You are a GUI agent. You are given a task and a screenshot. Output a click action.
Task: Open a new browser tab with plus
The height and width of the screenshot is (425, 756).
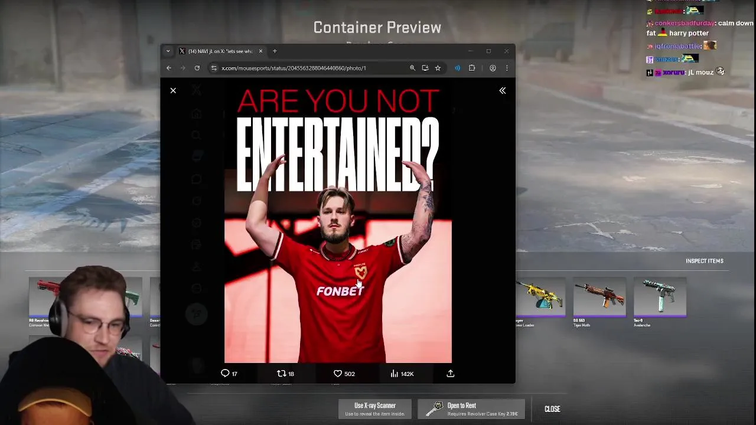click(275, 51)
